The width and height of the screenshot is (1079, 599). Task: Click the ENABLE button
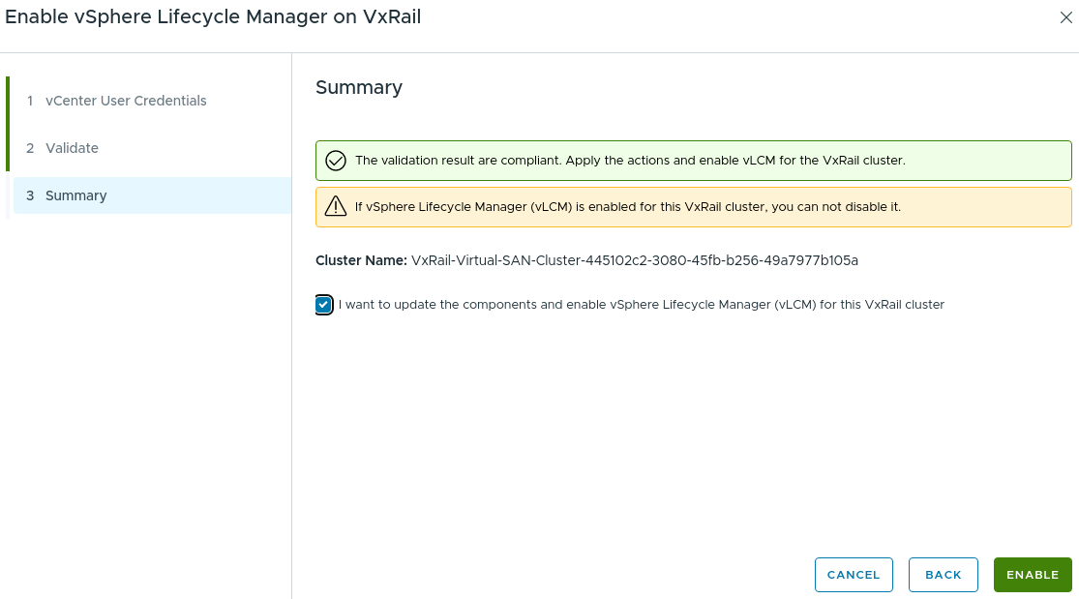tap(1032, 574)
